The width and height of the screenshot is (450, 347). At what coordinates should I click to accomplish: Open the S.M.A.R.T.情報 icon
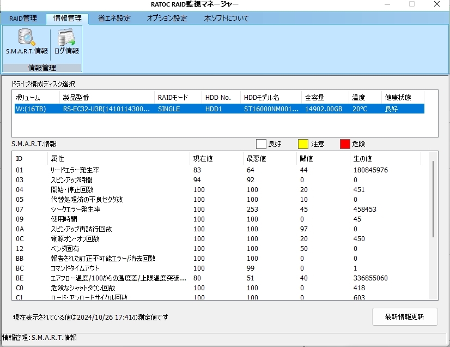(x=27, y=42)
